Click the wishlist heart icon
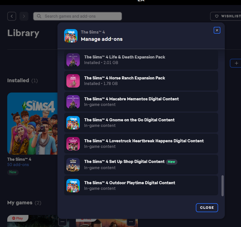The width and height of the screenshot is (241, 227). [216, 16]
